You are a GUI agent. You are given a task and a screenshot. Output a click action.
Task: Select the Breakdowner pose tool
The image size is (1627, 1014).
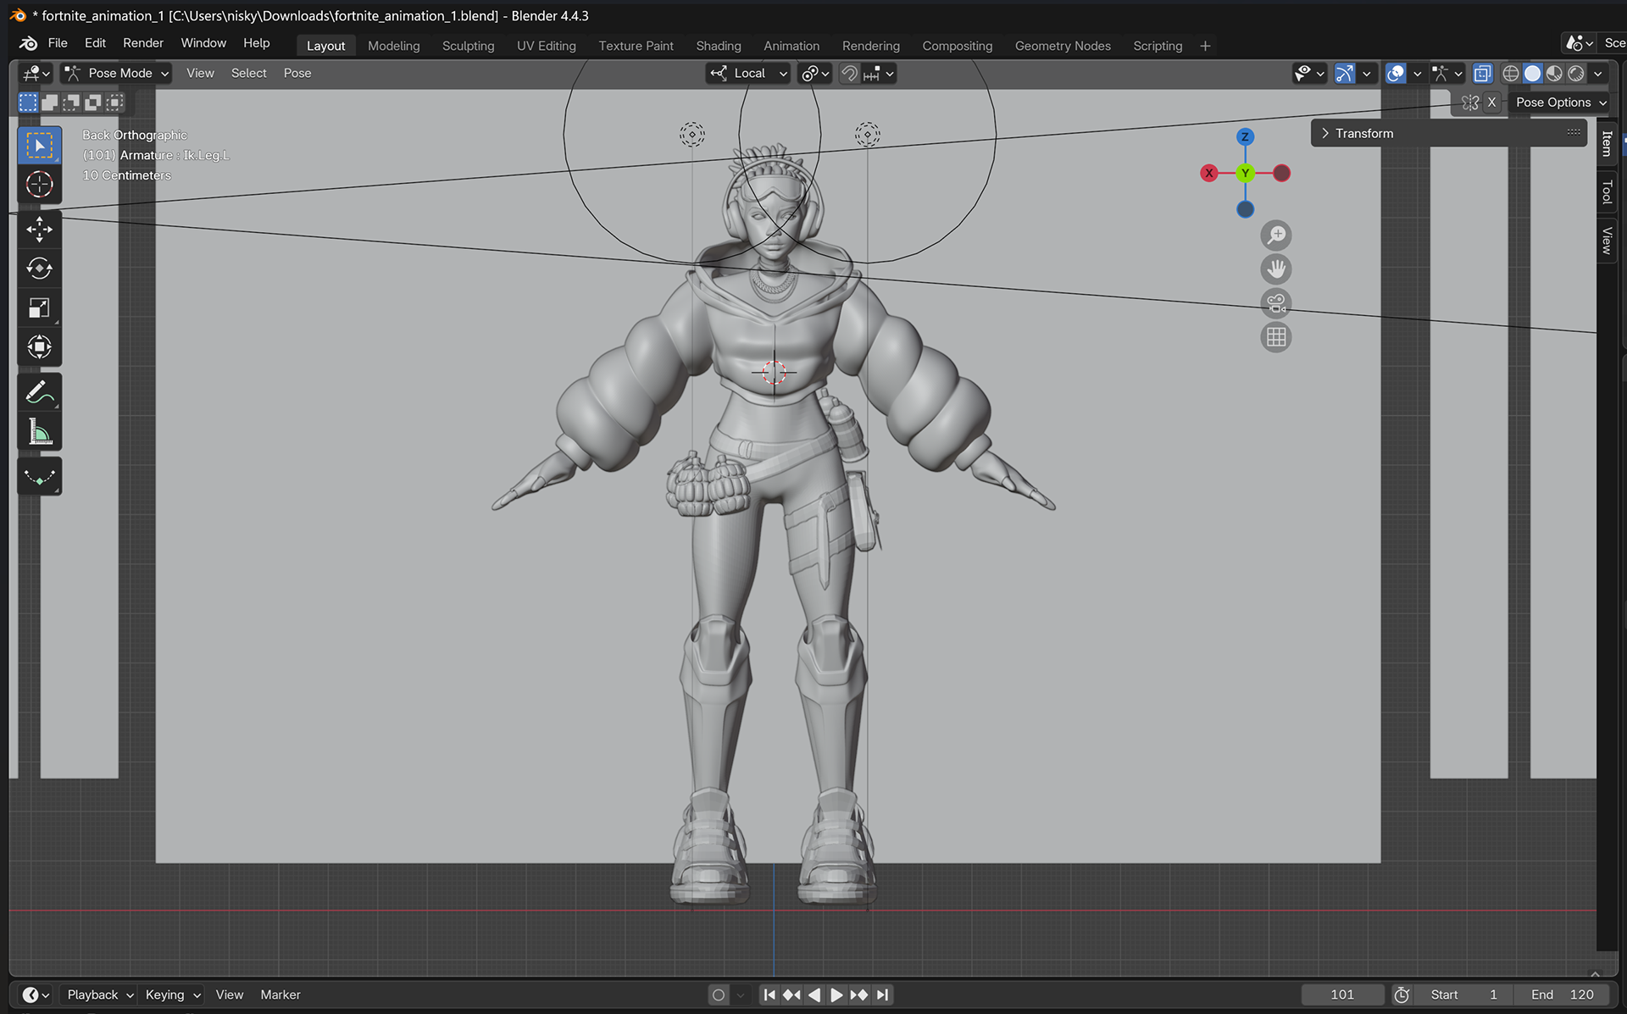(39, 477)
